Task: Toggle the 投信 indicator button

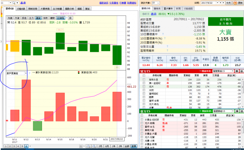Action: pyautogui.click(x=24, y=18)
